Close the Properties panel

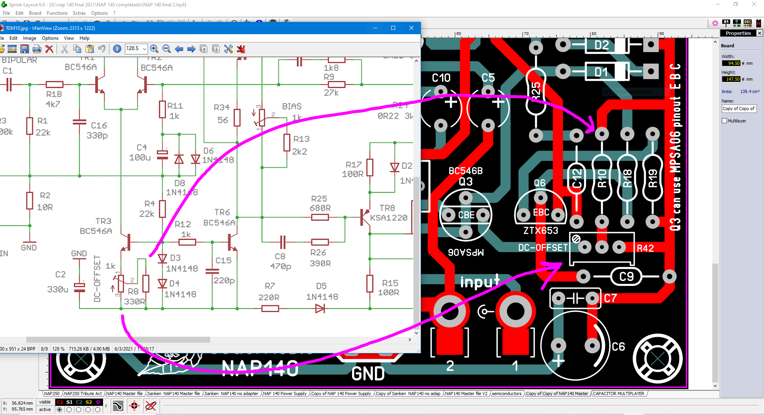(759, 33)
